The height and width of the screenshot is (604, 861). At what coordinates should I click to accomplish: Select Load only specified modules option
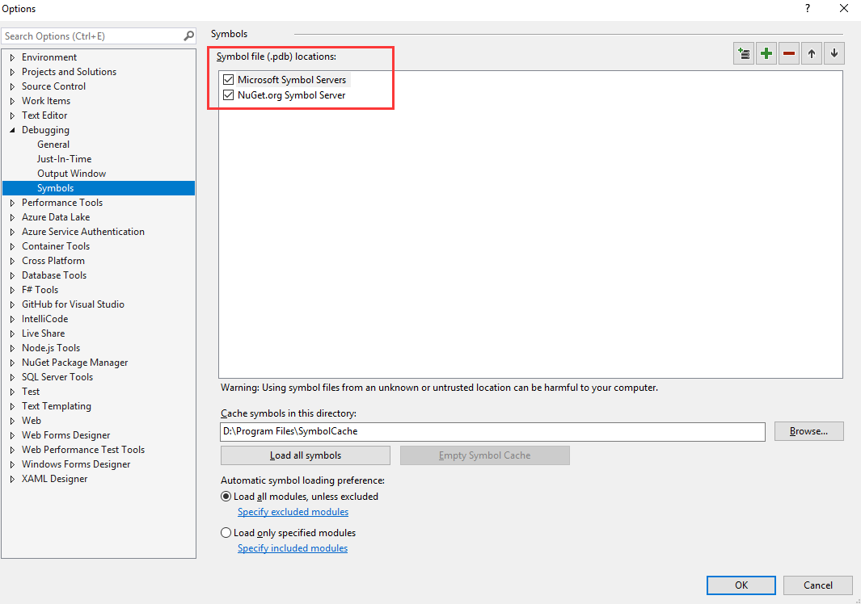pos(226,533)
